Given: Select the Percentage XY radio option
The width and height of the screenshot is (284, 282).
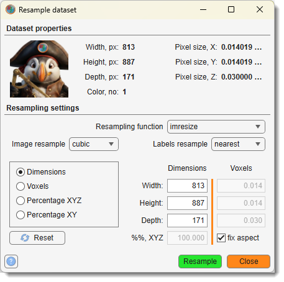Looking at the screenshot, I should point(21,215).
